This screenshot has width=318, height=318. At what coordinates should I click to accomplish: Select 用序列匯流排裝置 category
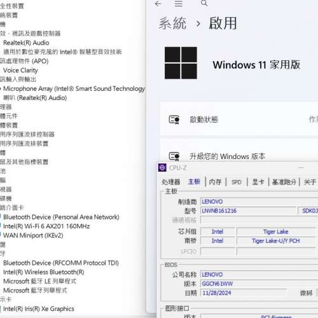24,144
